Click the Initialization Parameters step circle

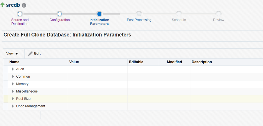click(99, 14)
